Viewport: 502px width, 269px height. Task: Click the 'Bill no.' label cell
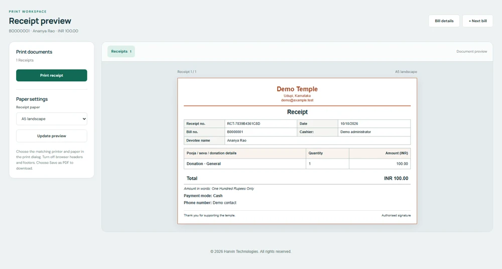point(204,132)
